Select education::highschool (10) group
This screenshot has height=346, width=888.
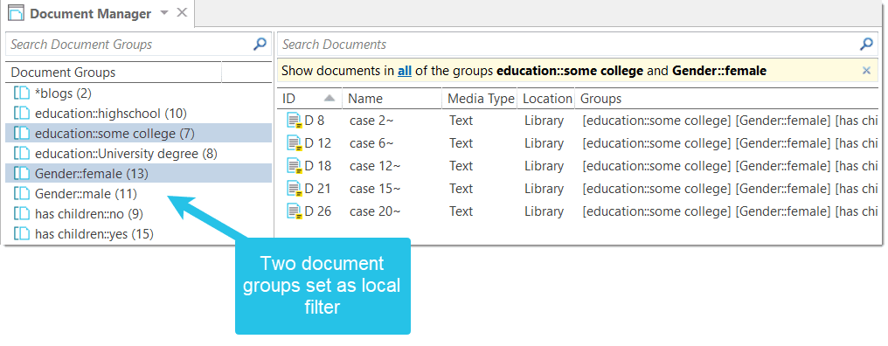[138, 114]
